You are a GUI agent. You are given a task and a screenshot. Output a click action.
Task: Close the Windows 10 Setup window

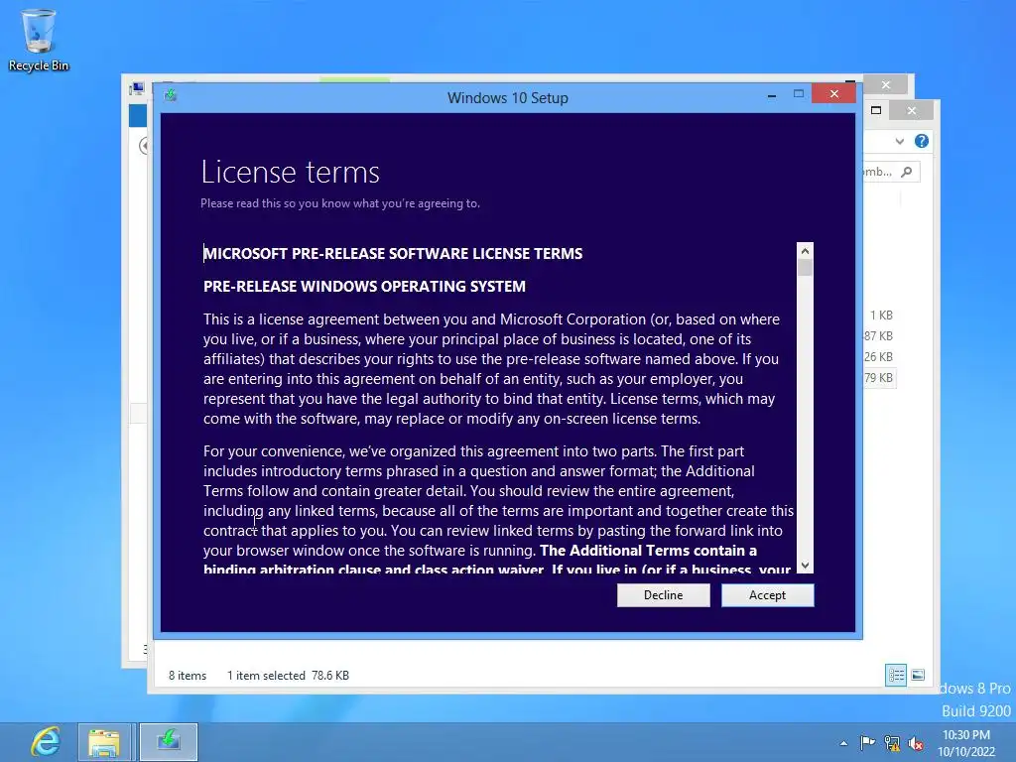tap(833, 94)
